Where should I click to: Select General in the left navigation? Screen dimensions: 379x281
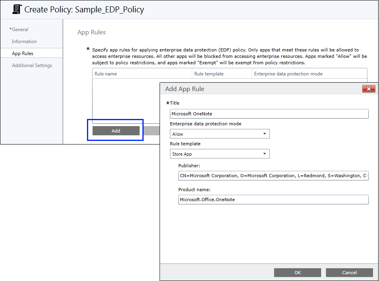pyautogui.click(x=20, y=30)
